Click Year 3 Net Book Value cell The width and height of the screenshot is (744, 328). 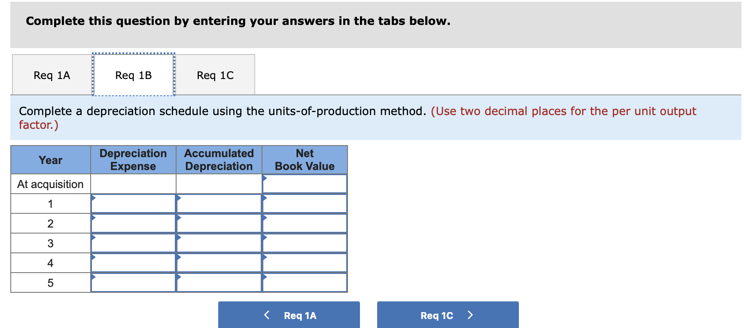305,243
